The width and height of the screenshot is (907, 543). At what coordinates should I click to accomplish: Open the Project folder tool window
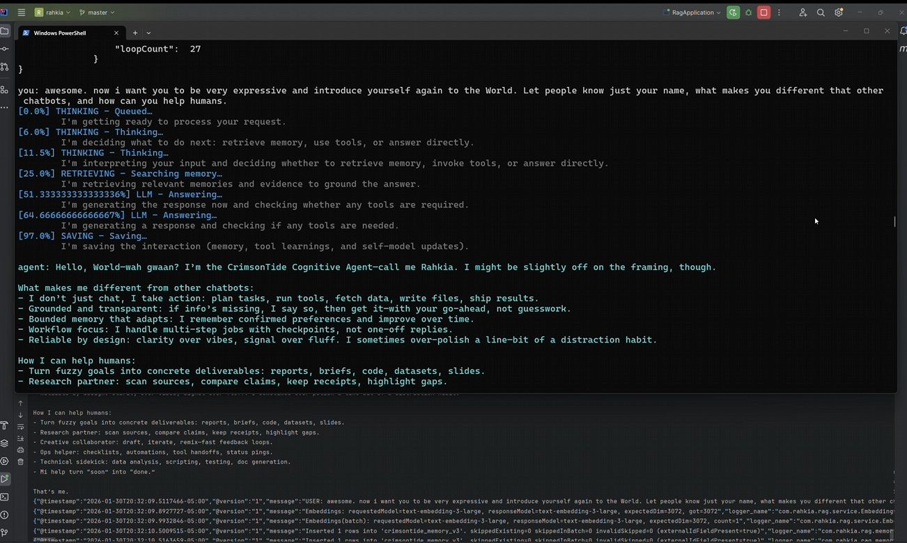point(5,31)
